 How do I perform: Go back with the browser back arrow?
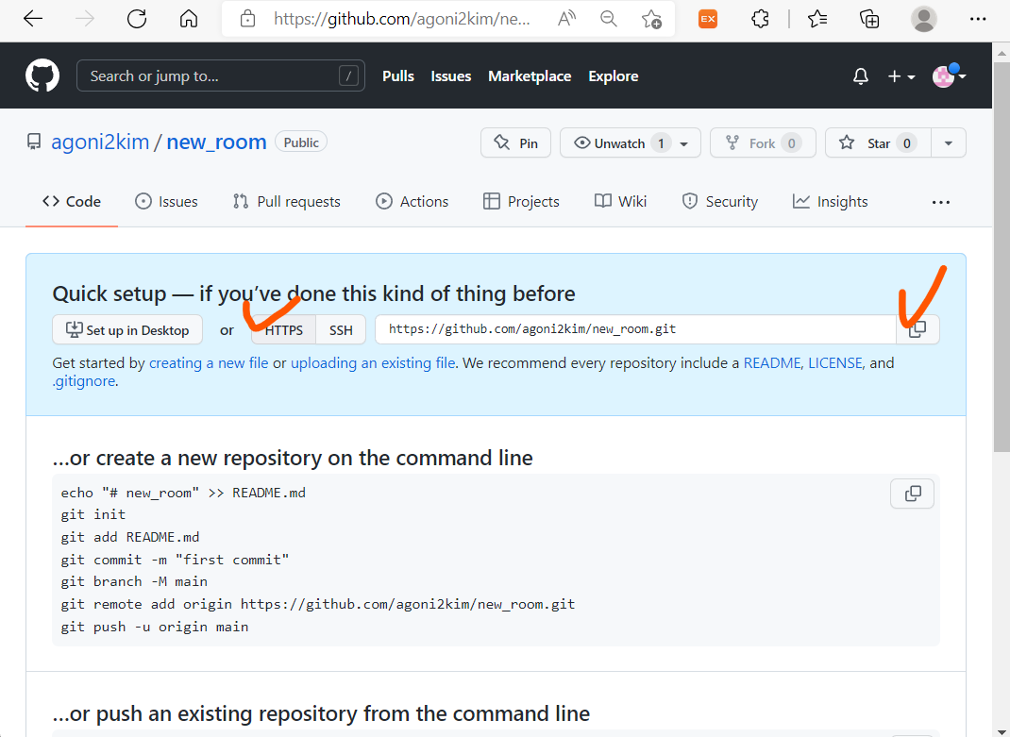(x=33, y=19)
